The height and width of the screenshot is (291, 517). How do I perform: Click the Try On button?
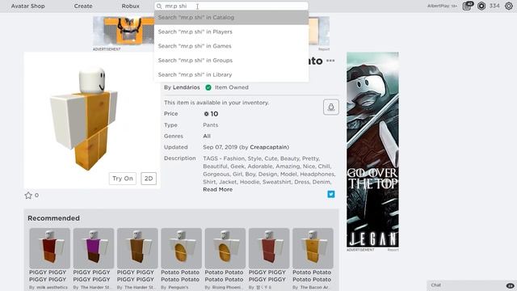click(x=123, y=179)
